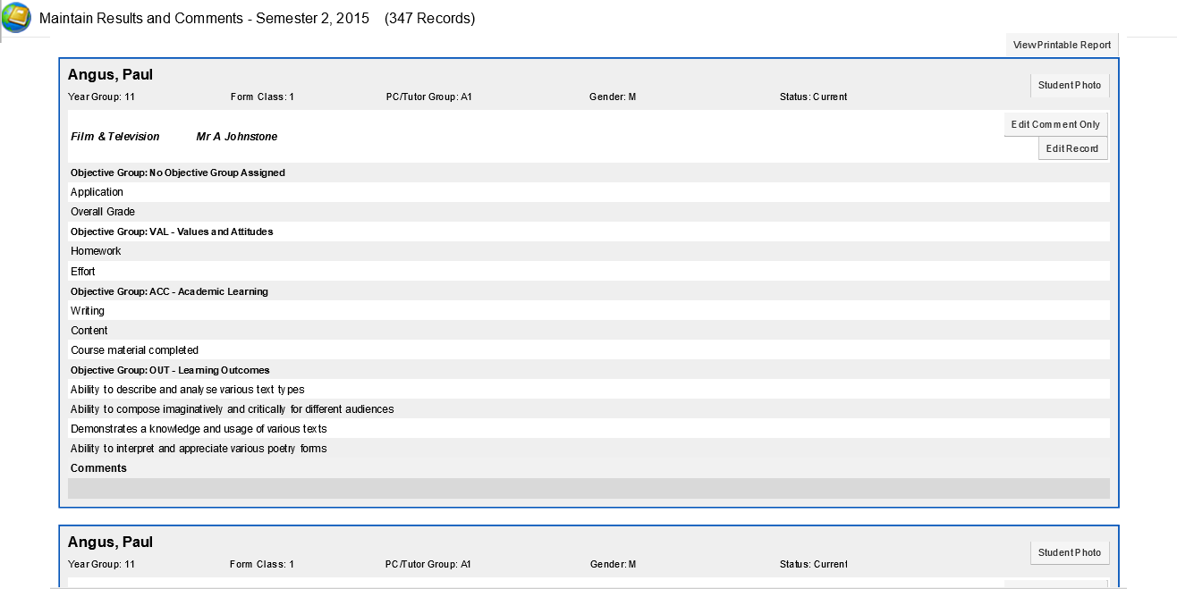Click Edit Comment Only for Film & Television

coord(1055,124)
